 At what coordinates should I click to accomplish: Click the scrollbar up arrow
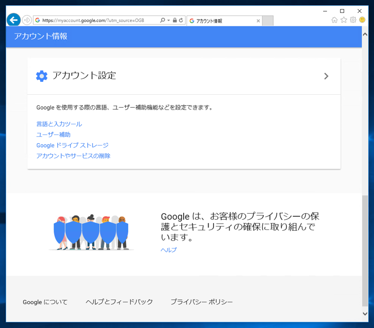click(365, 34)
